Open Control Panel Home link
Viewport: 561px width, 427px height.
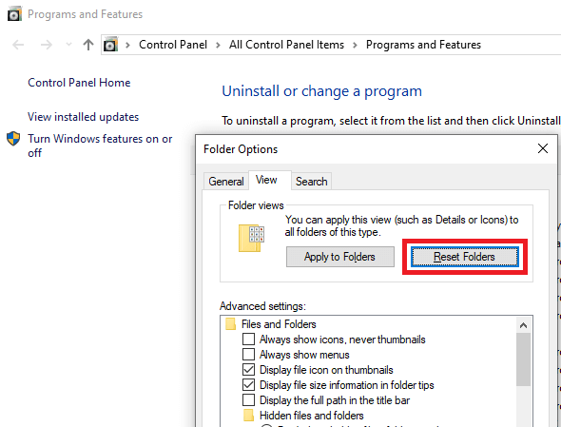[79, 83]
